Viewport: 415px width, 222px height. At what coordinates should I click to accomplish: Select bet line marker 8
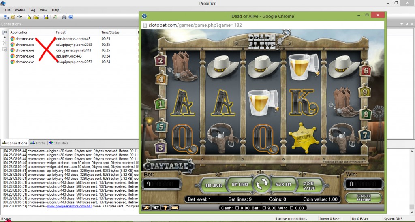366,114
